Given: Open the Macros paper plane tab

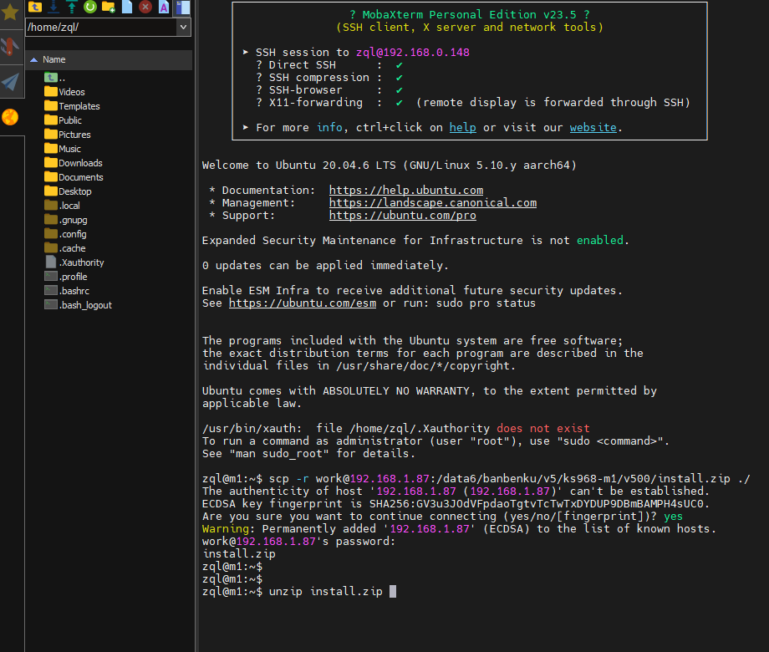Looking at the screenshot, I should click(10, 82).
